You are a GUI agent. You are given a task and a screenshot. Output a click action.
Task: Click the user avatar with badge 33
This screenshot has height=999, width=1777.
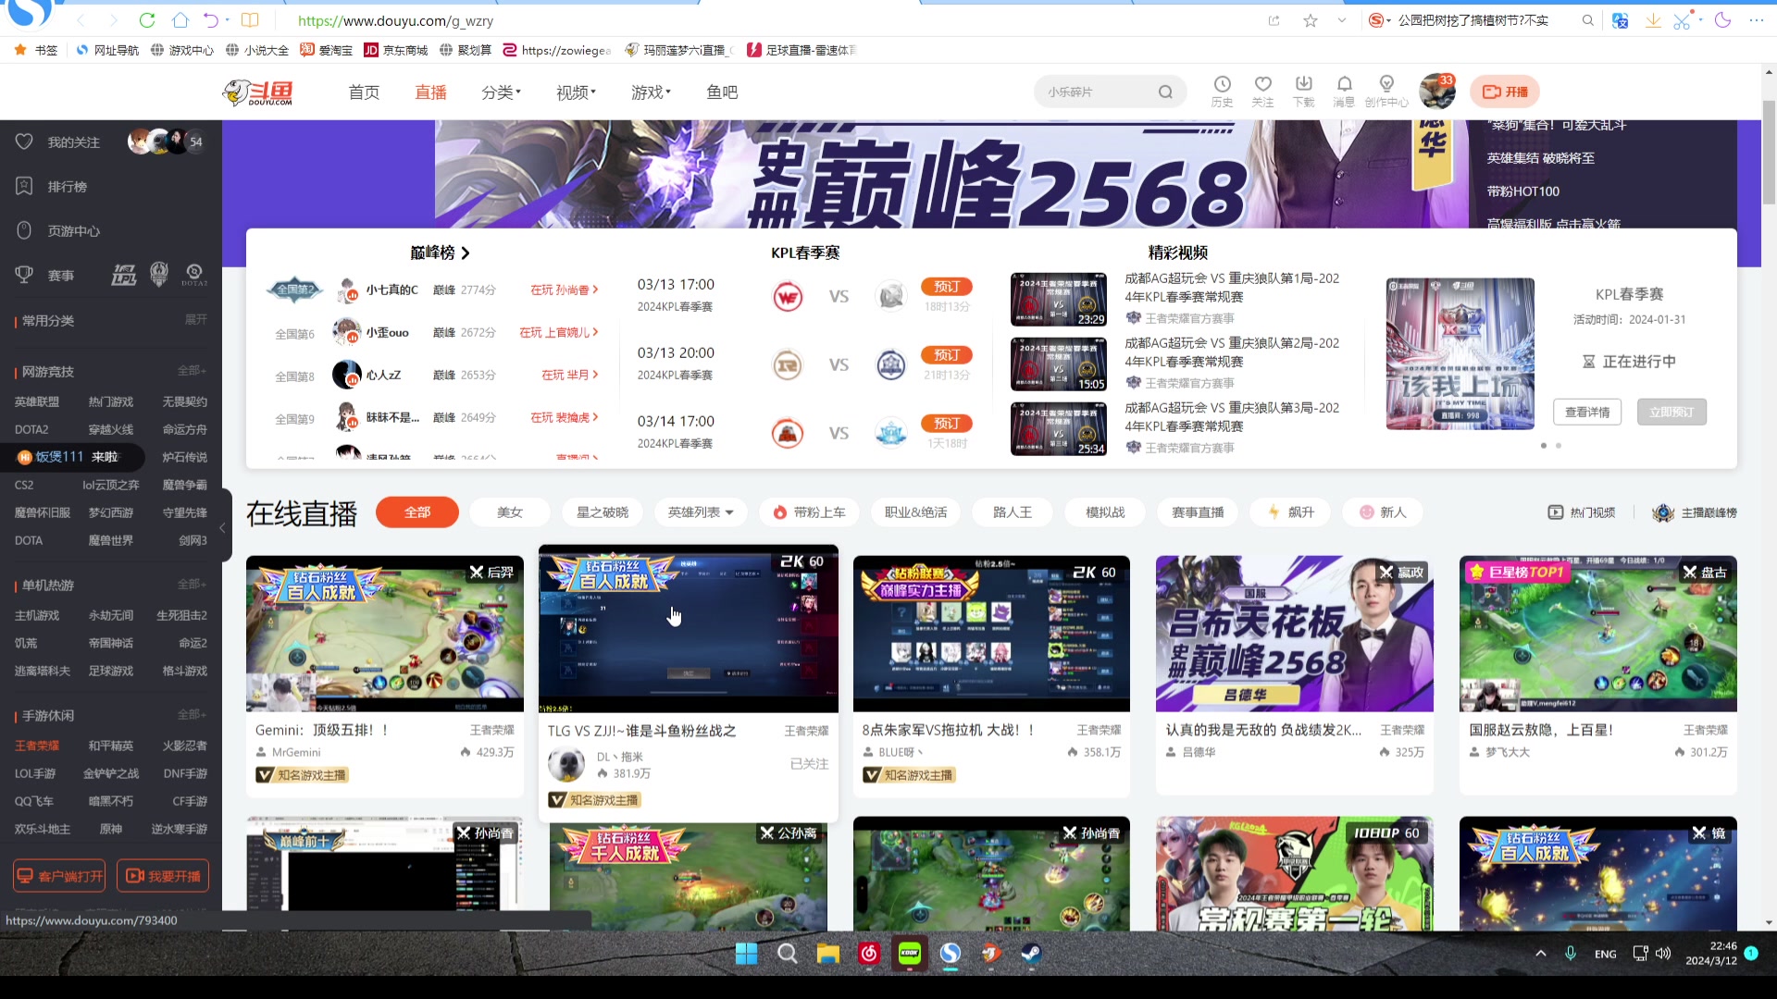[1436, 92]
